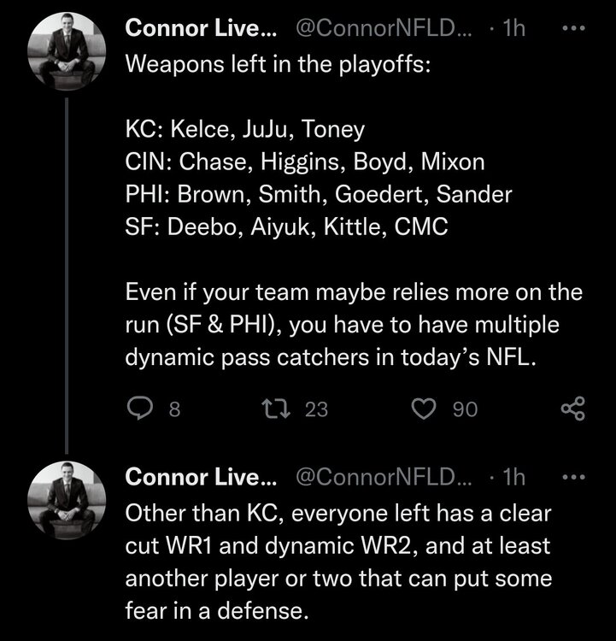The width and height of the screenshot is (616, 641).
Task: Open the second tweet's profile avatar
Action: (67, 502)
